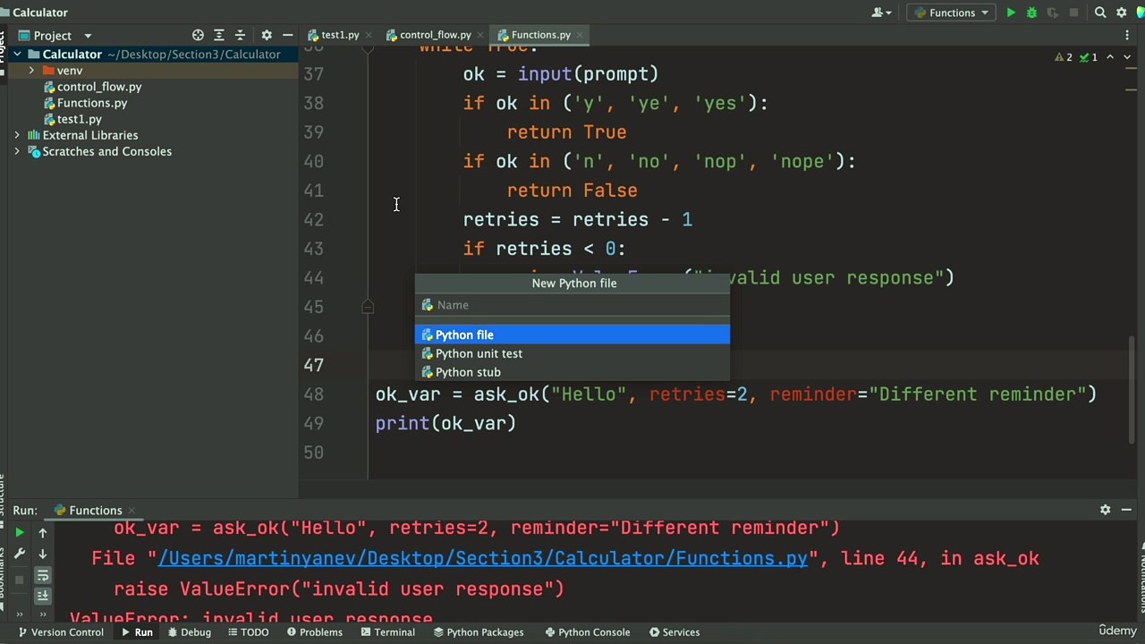Jump to the previous highlighted error arrow
This screenshot has width=1145, height=644.
pos(1110,57)
